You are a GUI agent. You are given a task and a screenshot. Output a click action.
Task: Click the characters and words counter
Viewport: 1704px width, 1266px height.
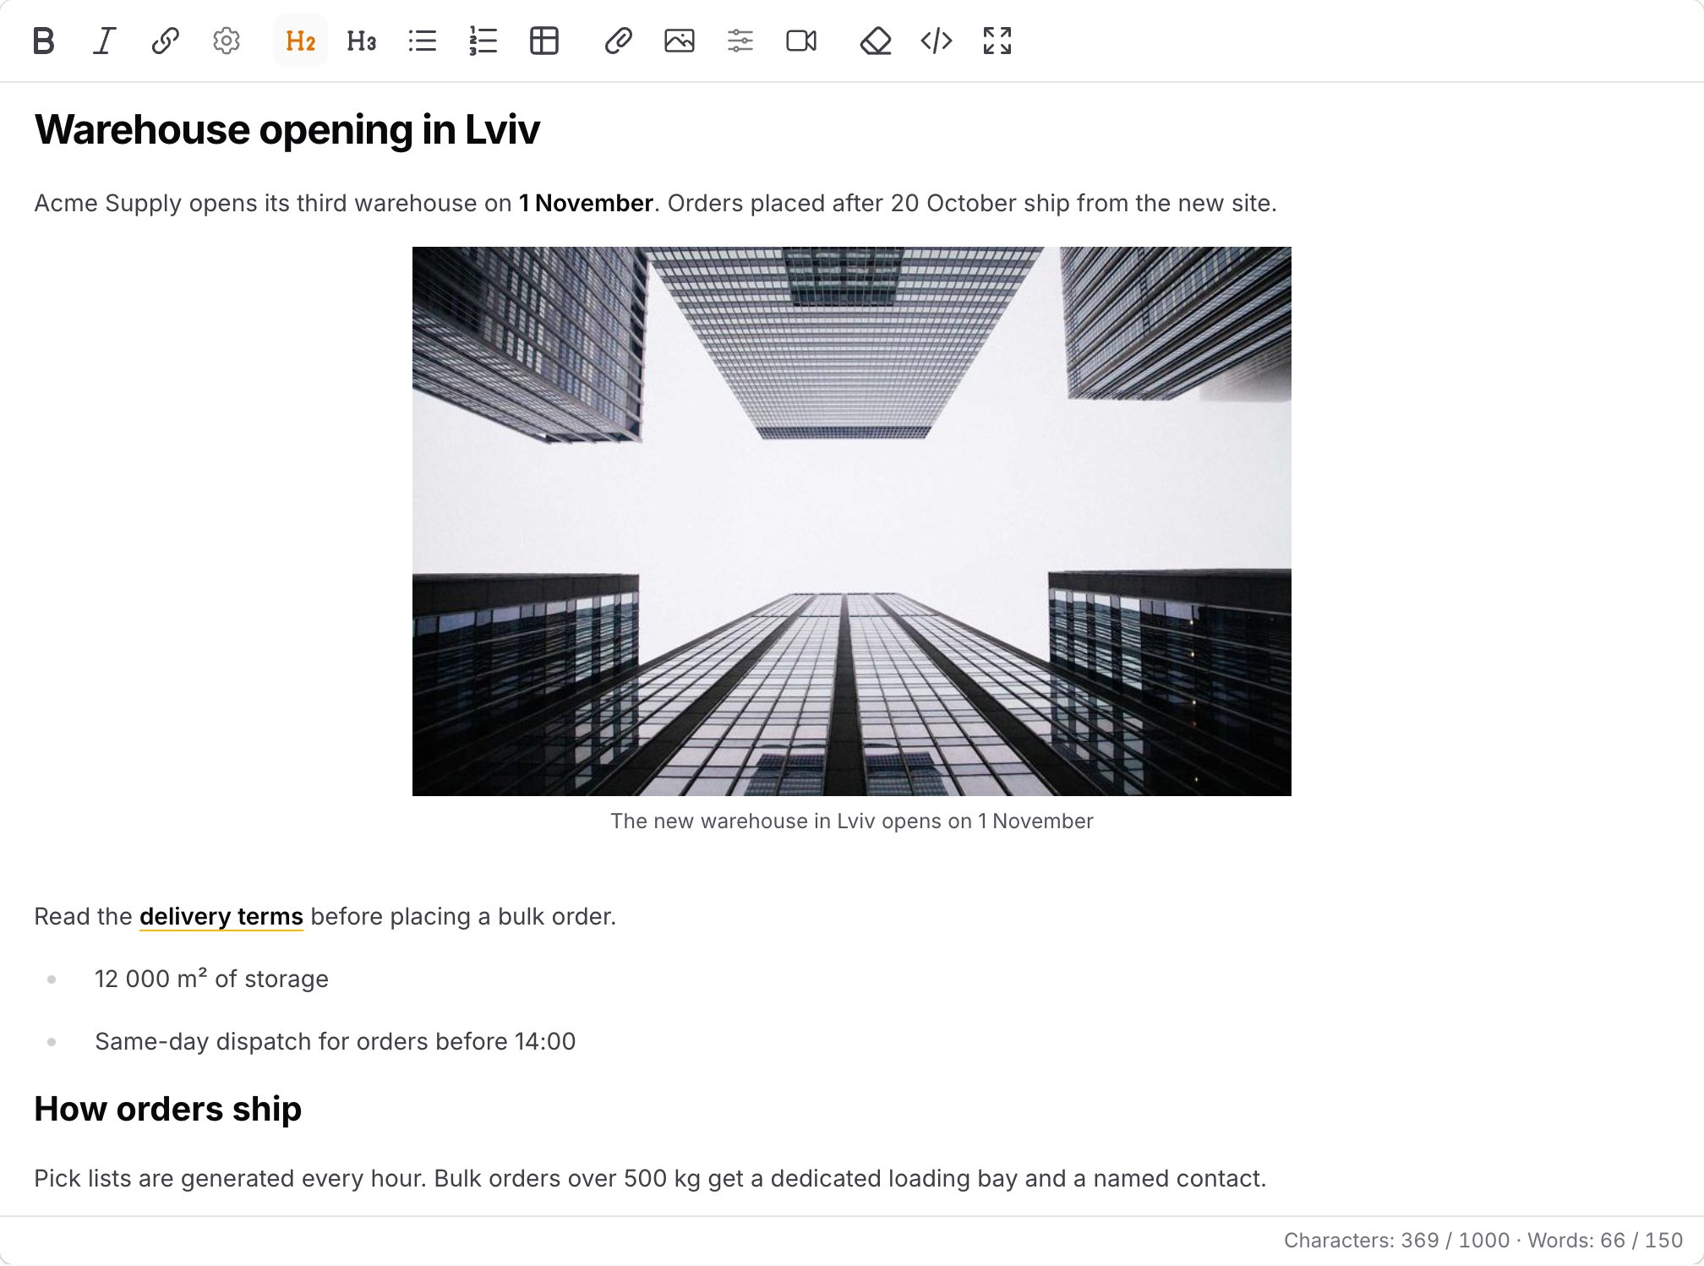[1483, 1240]
